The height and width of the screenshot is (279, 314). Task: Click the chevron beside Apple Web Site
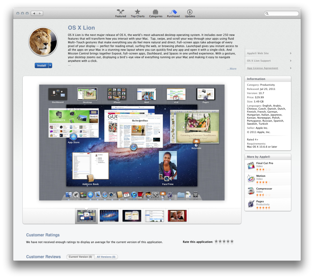pyautogui.click(x=291, y=53)
